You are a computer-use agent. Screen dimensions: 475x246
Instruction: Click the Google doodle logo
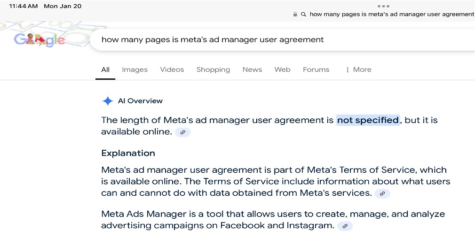pos(40,39)
